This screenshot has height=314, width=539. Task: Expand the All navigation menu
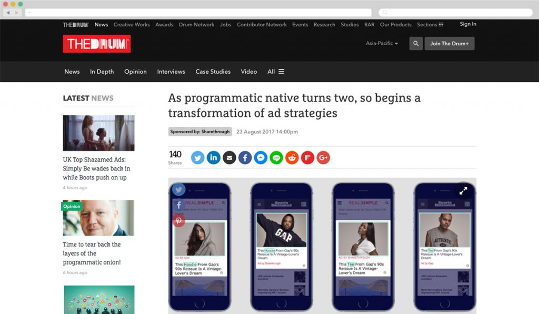click(x=276, y=72)
